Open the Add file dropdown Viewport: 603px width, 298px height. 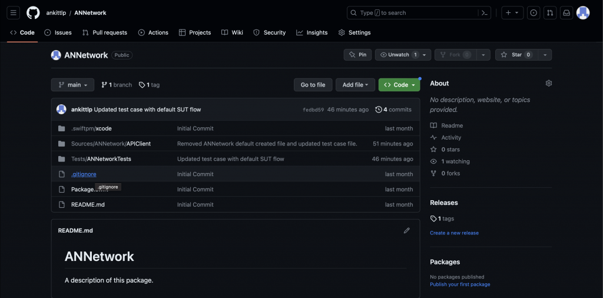pos(355,85)
